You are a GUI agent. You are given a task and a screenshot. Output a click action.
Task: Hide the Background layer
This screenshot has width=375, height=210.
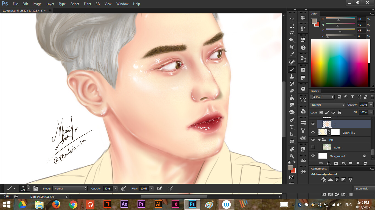(x=313, y=156)
